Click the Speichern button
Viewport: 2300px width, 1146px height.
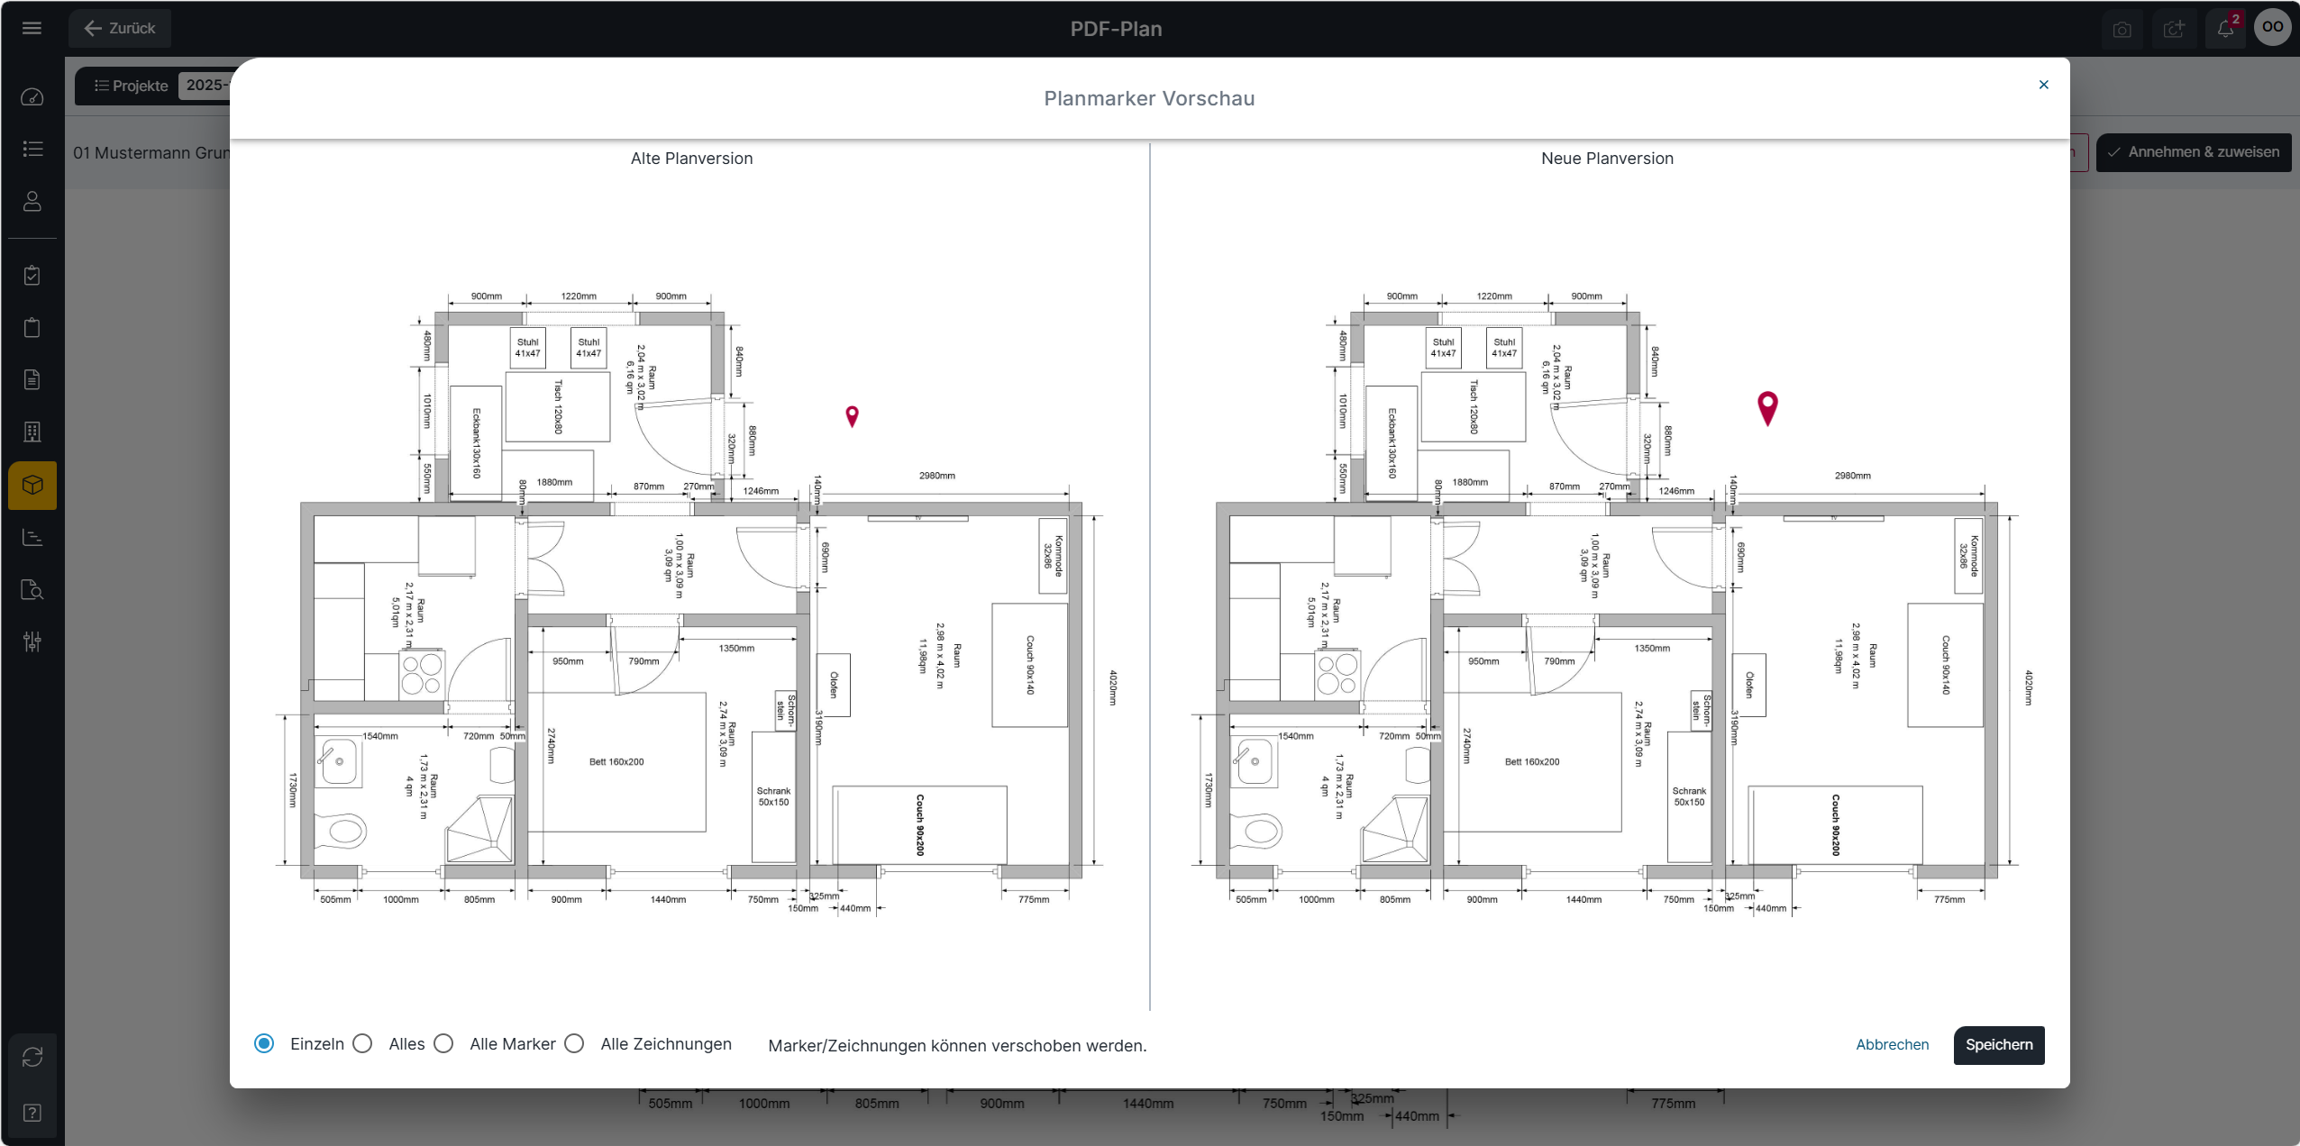[1998, 1045]
